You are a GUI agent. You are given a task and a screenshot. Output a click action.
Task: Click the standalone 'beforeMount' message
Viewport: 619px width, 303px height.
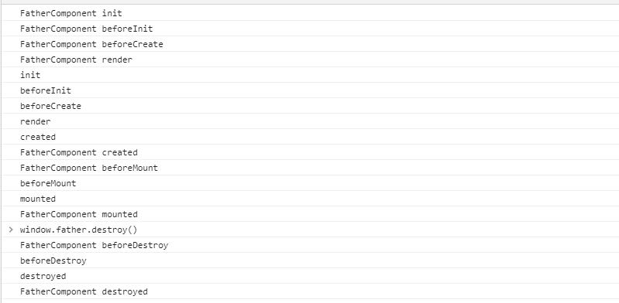click(x=48, y=184)
